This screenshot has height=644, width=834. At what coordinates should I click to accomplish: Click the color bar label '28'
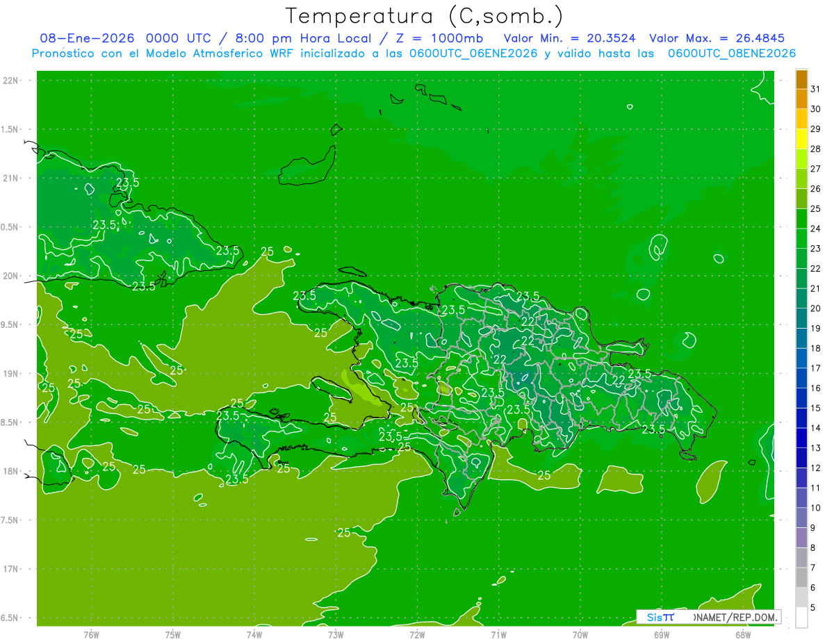tap(816, 149)
